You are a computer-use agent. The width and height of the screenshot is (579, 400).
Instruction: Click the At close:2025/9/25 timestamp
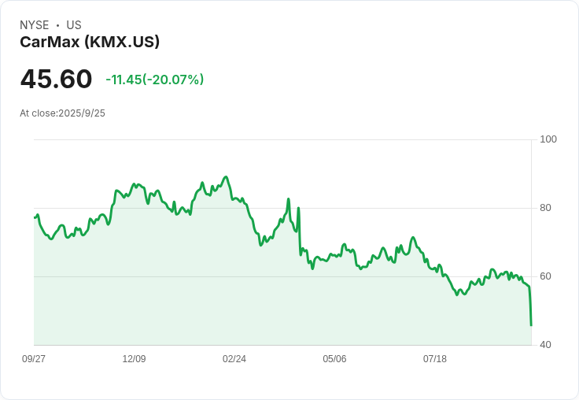[x=62, y=113]
